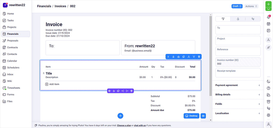This screenshot has width=273, height=128.
Task: Open the calendar icon in the right rail
Action: coord(268,24)
